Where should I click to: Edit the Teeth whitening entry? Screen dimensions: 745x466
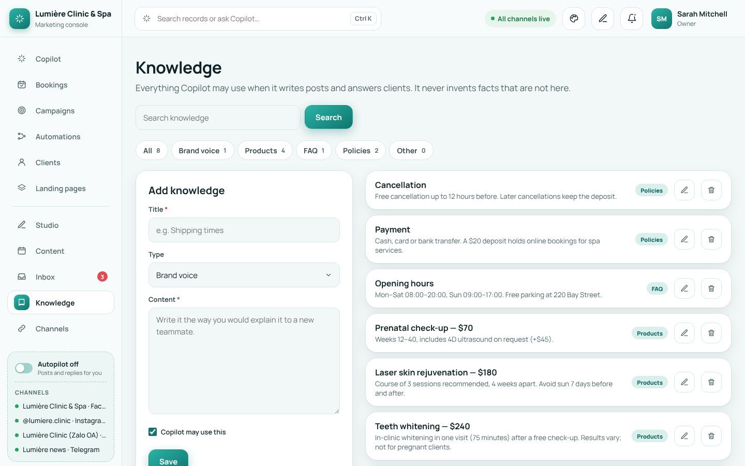684,436
